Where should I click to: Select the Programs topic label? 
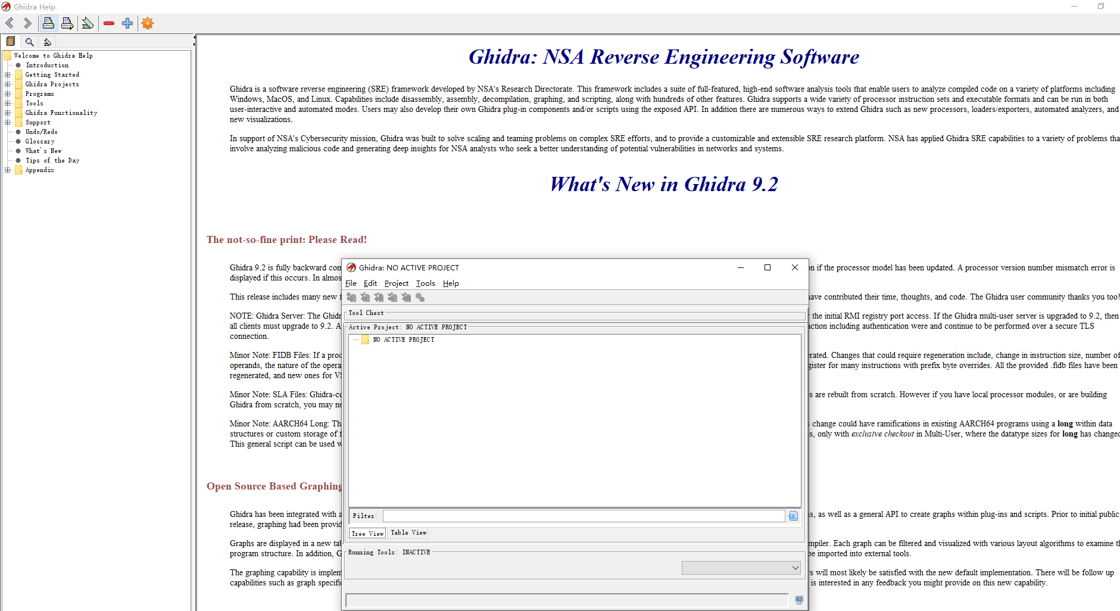[39, 93]
